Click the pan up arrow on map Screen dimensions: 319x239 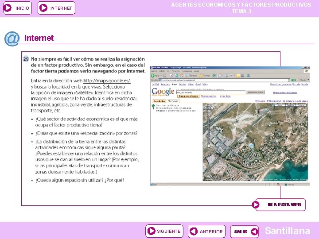tap(209, 105)
